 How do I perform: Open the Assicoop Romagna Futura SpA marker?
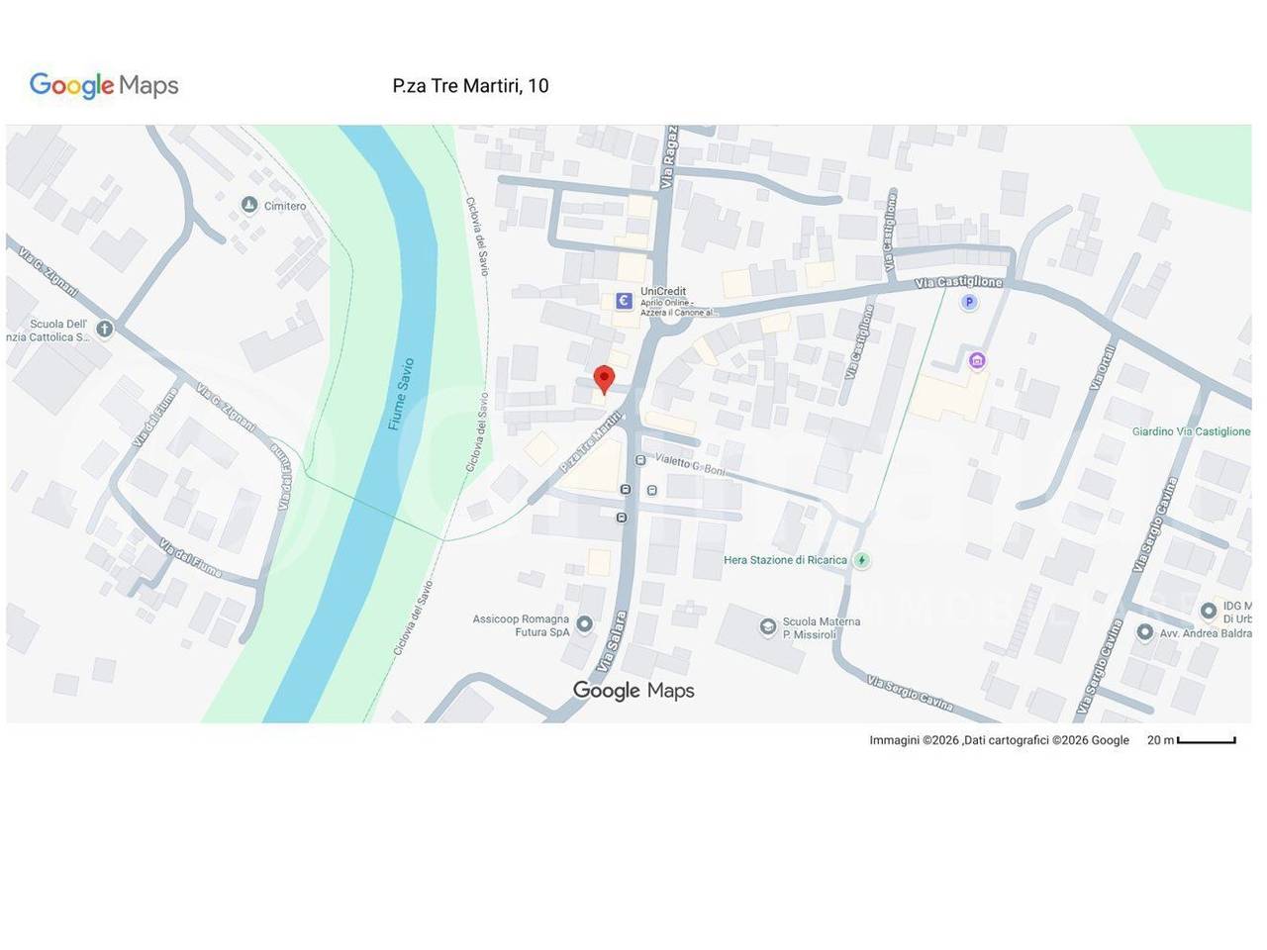coord(584,624)
